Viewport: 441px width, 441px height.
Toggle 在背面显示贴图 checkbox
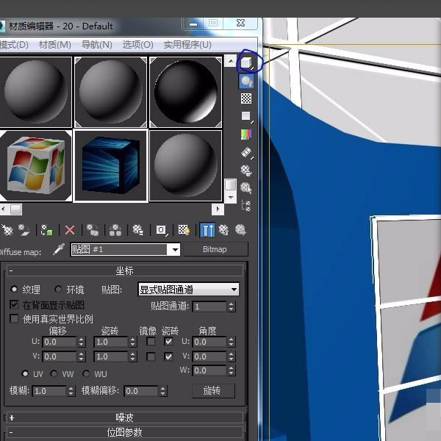14,304
